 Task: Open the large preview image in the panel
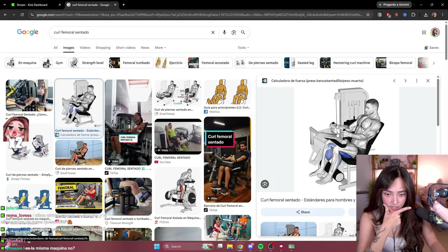(x=346, y=139)
